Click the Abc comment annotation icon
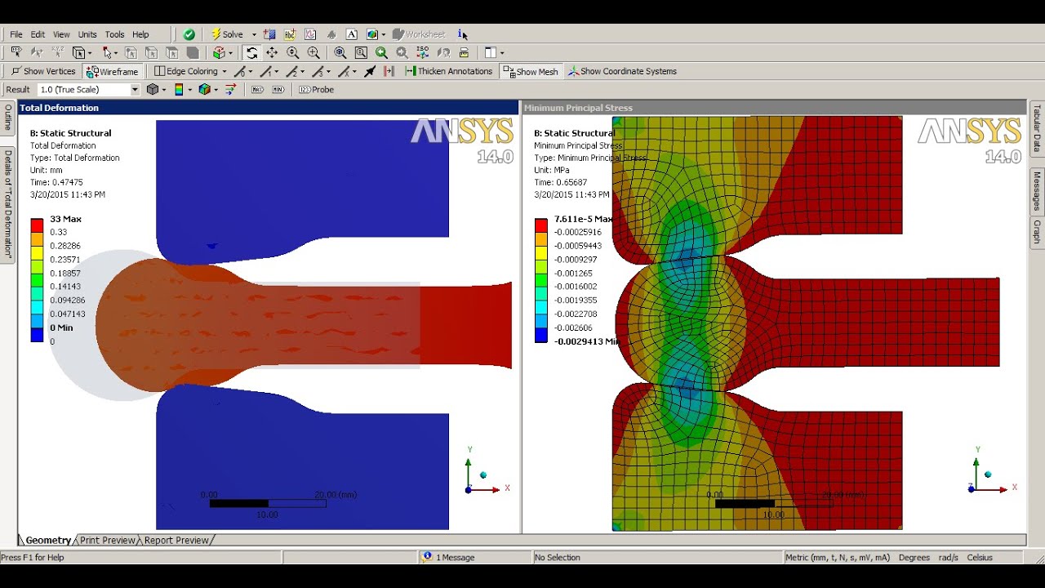 (x=290, y=34)
